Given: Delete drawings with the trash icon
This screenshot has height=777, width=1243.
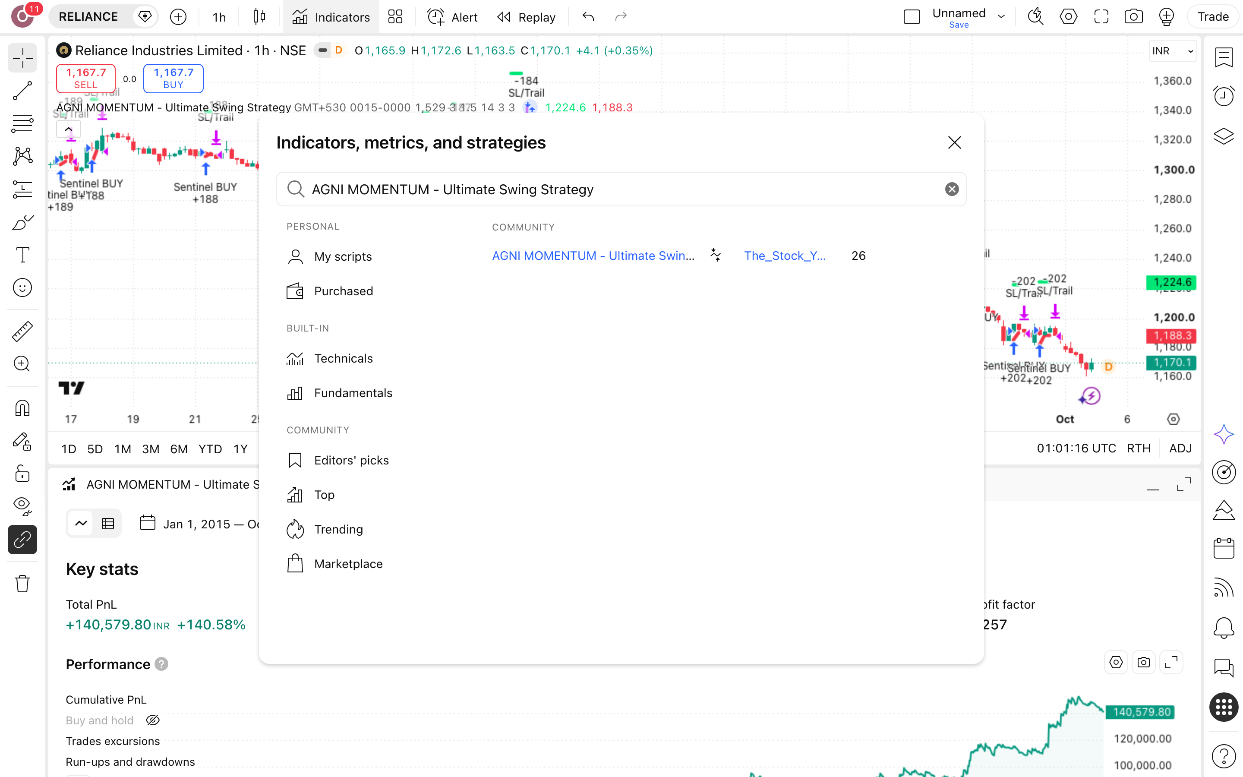Looking at the screenshot, I should pos(22,584).
